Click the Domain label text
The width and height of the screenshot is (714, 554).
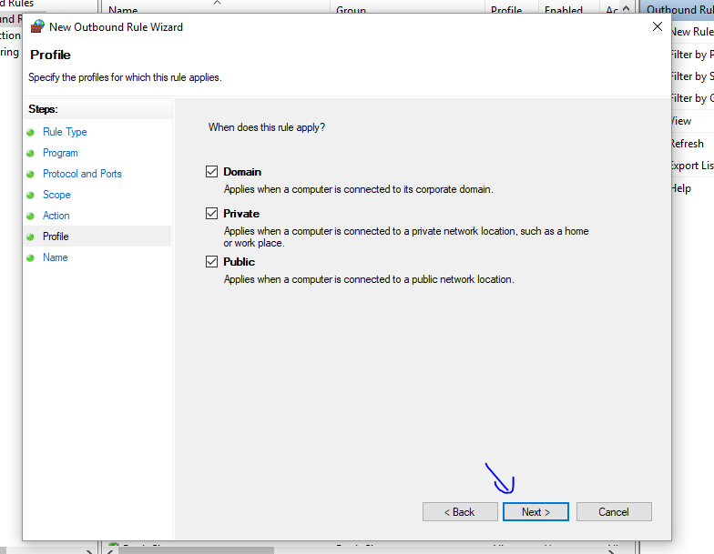pyautogui.click(x=242, y=172)
